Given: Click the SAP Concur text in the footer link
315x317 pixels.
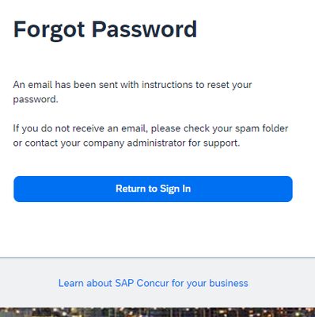Looking at the screenshot, I should click(x=142, y=283).
